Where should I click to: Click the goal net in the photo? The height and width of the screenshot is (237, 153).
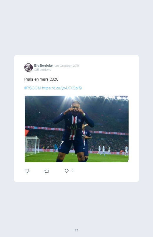(x=32, y=144)
